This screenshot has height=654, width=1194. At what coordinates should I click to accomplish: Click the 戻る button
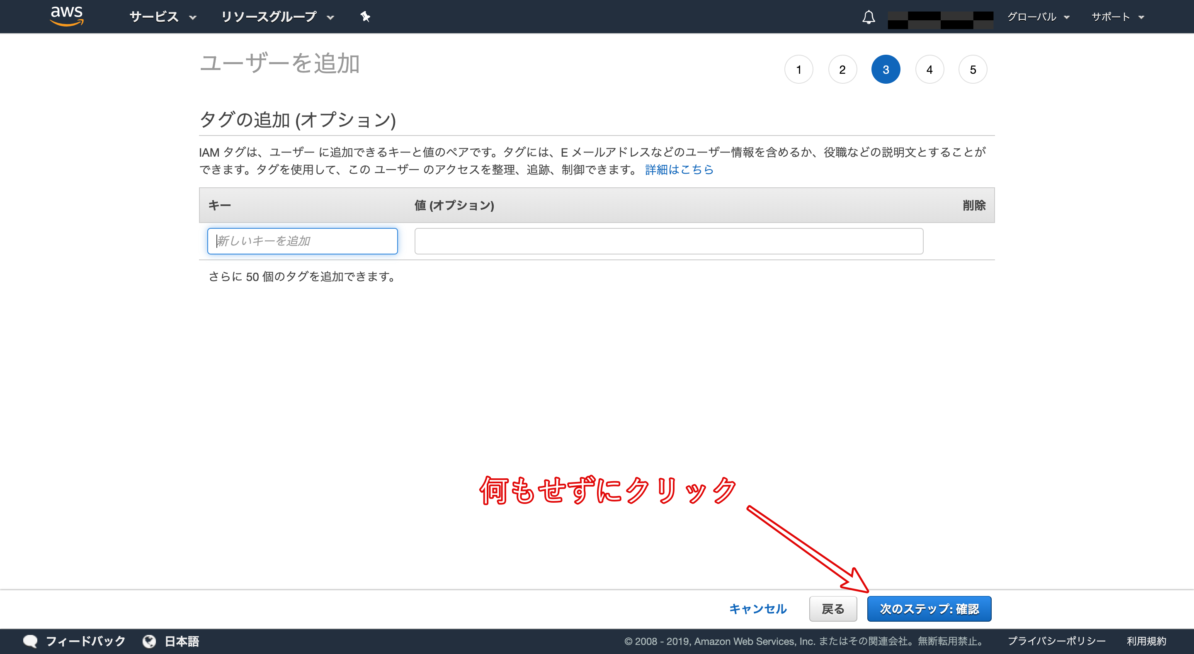point(832,608)
